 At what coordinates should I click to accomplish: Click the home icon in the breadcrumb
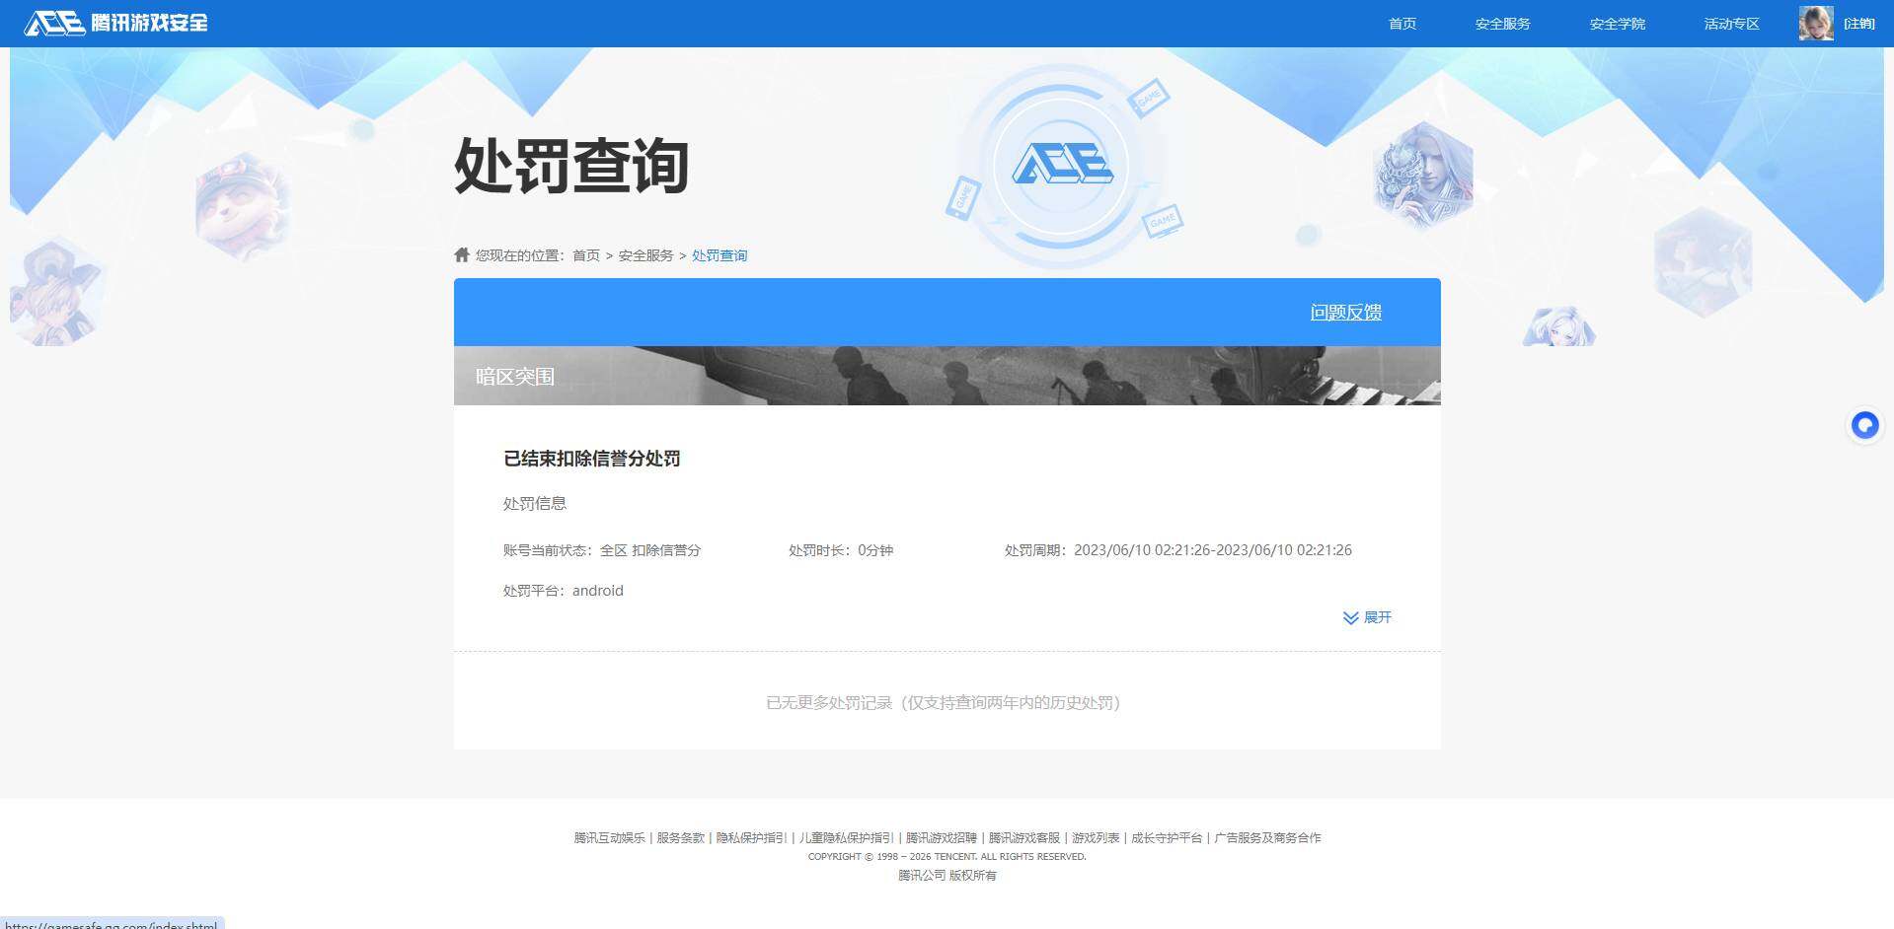click(x=462, y=254)
